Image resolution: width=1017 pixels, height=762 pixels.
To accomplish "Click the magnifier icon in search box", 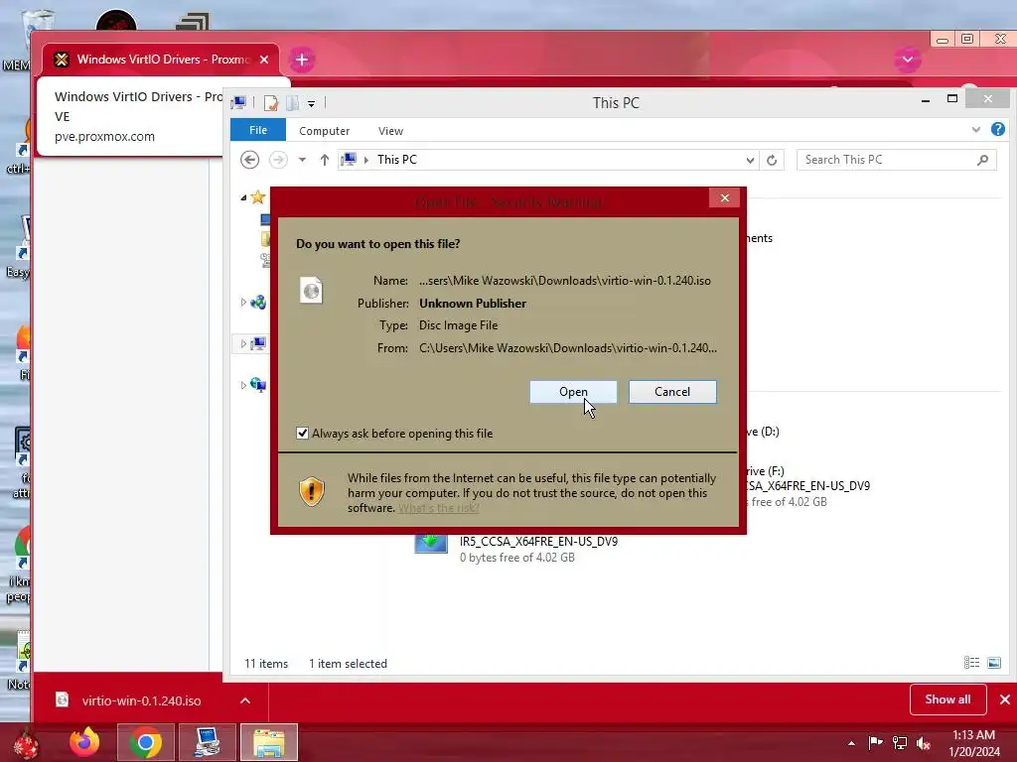I will click(983, 160).
